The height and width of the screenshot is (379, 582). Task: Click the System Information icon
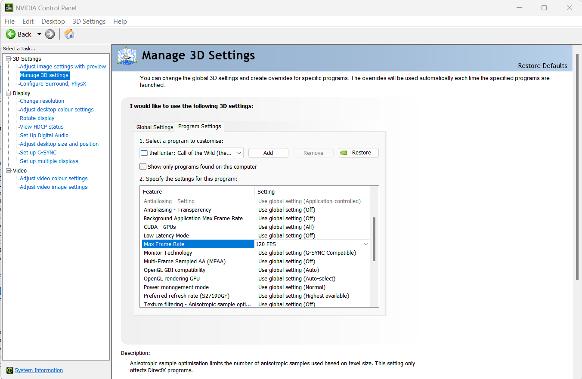[x=10, y=370]
